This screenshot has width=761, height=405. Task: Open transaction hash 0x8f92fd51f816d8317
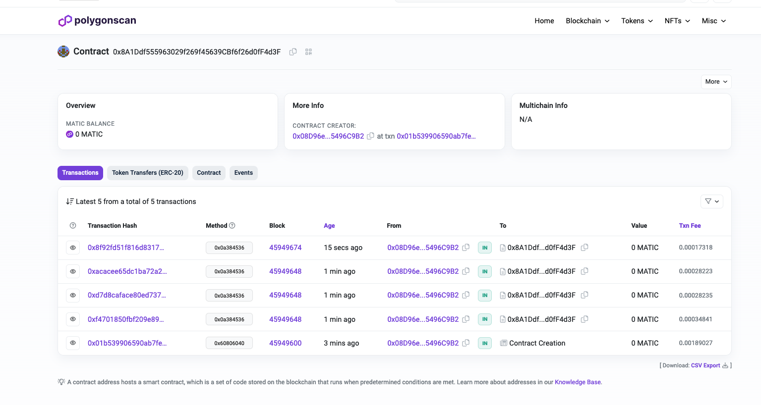pyautogui.click(x=126, y=248)
